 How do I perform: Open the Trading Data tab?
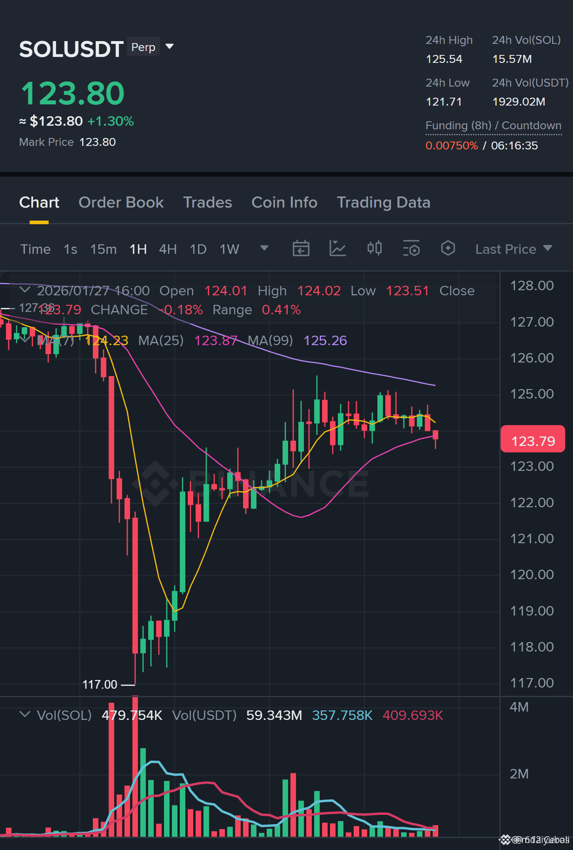click(x=383, y=202)
